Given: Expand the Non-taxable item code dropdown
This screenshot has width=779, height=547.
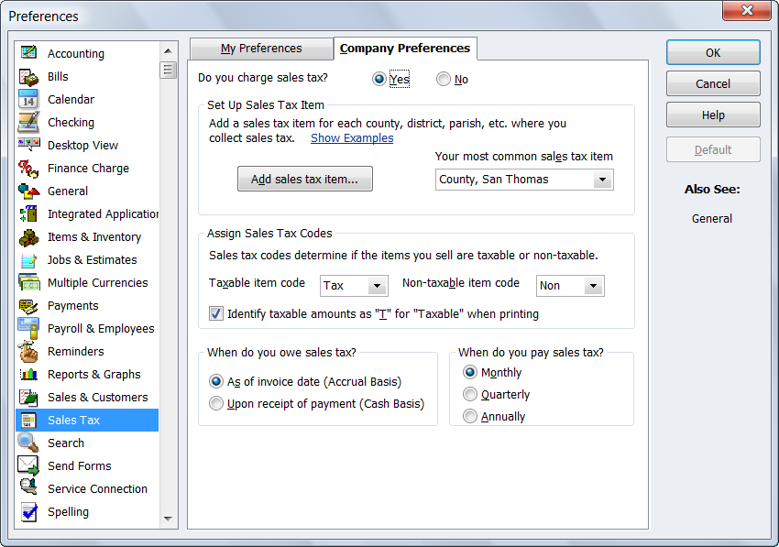Looking at the screenshot, I should click(x=593, y=286).
